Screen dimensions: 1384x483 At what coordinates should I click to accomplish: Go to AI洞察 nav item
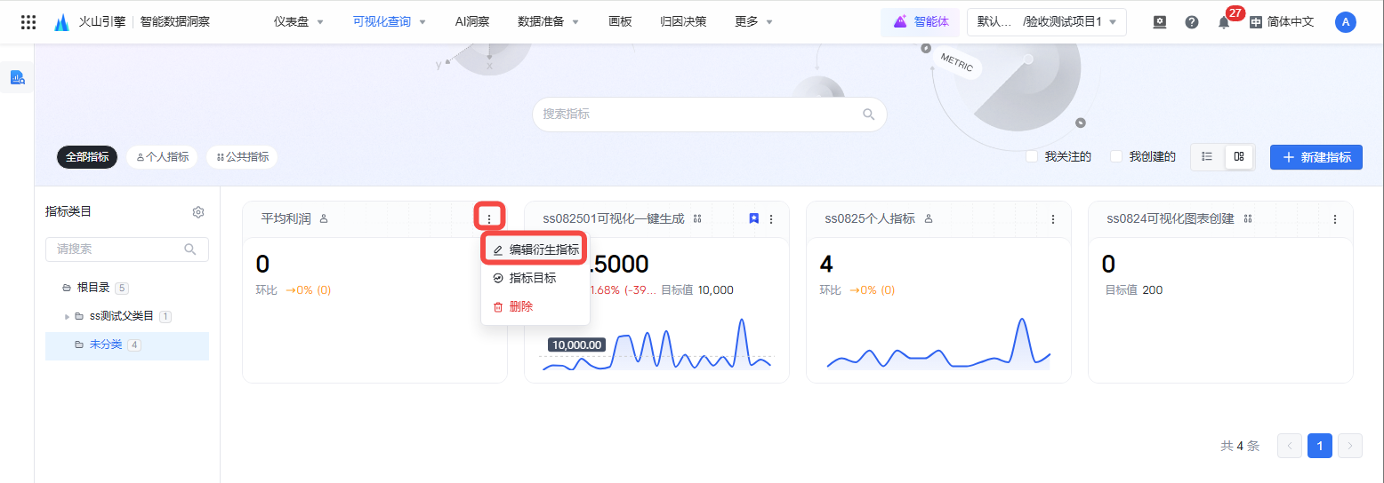click(471, 21)
